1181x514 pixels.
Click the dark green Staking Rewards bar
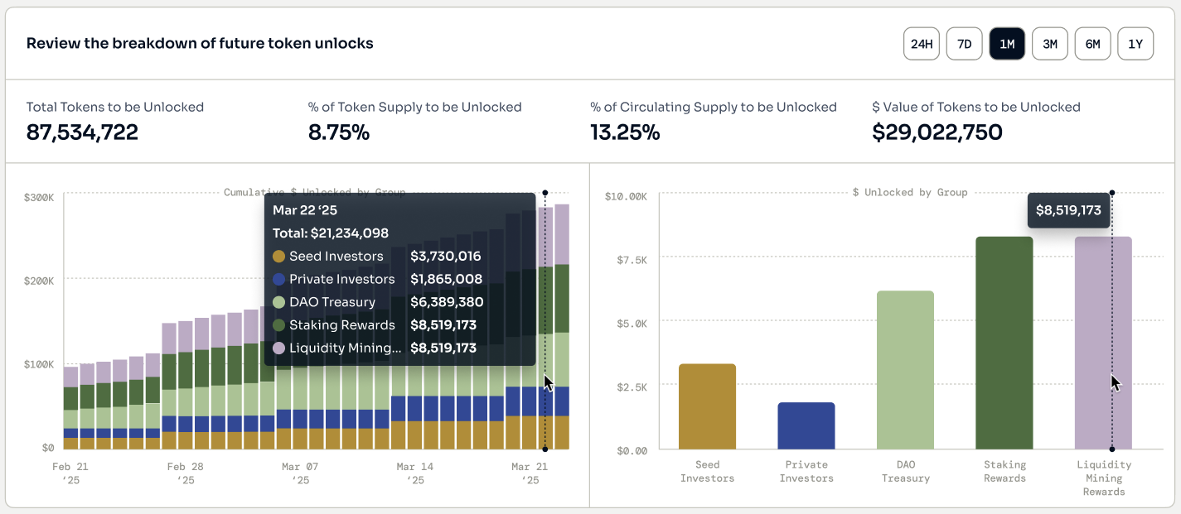click(1004, 343)
